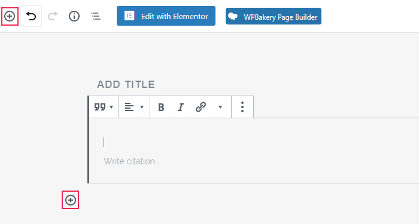419x224 pixels.
Task: Open WPBakery Page Builder
Action: (x=274, y=16)
